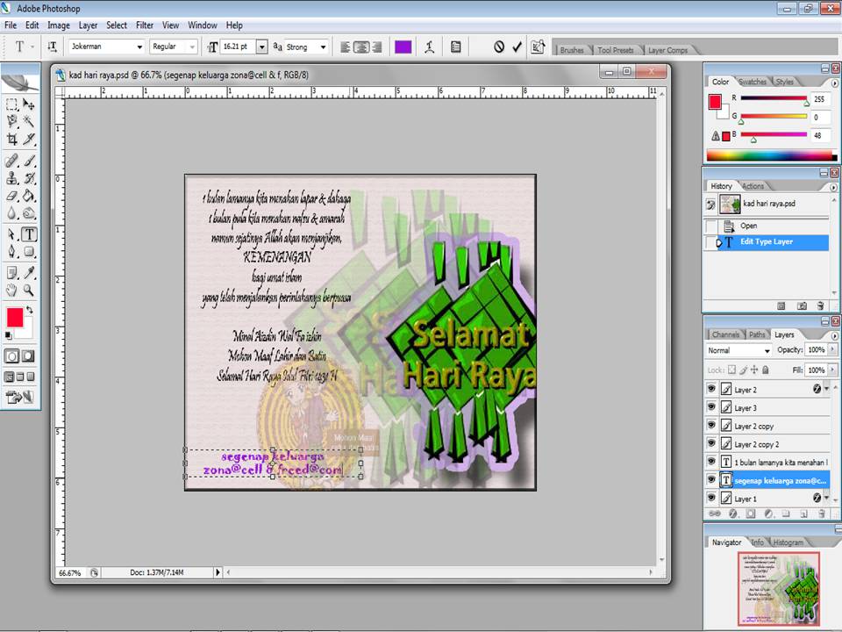The image size is (842, 632).
Task: Expand Layer 2 effects arrow
Action: (827, 389)
